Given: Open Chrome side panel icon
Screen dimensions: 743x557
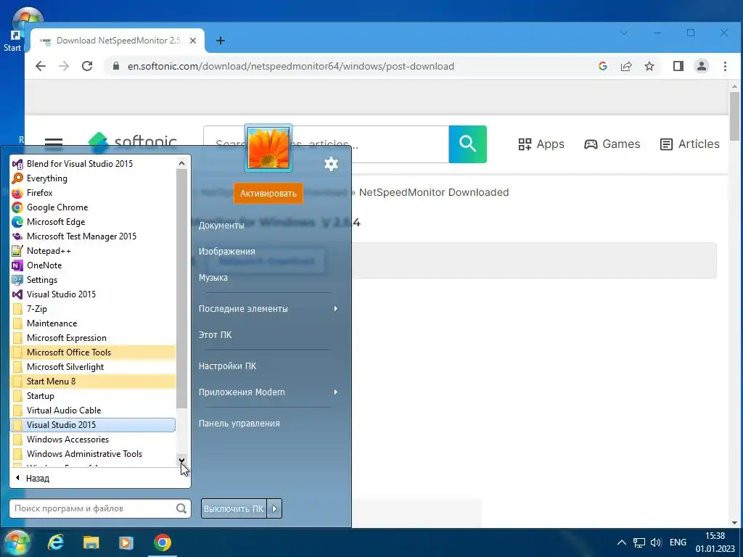Looking at the screenshot, I should pos(678,66).
